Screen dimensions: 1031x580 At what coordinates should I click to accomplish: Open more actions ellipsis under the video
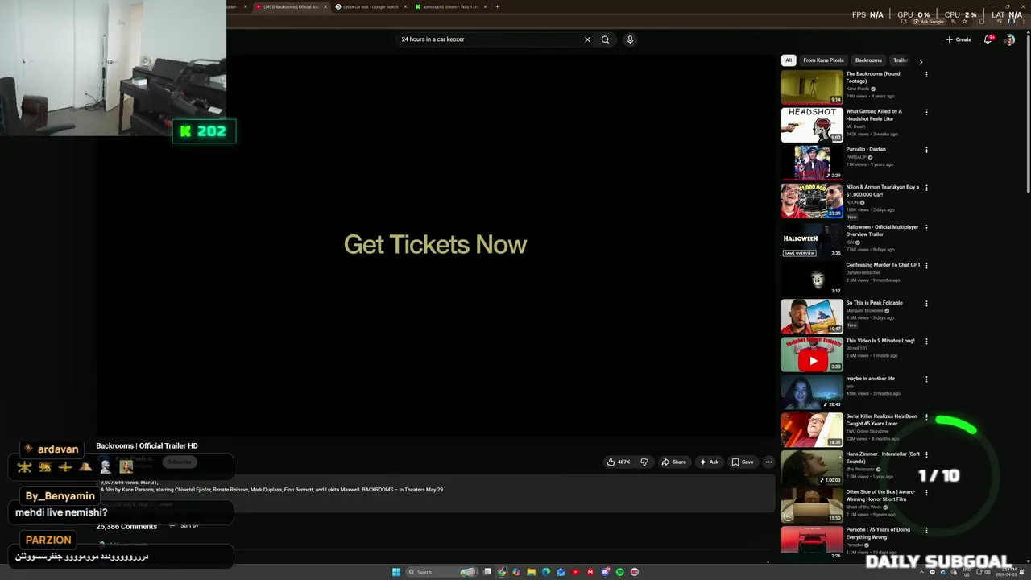768,462
